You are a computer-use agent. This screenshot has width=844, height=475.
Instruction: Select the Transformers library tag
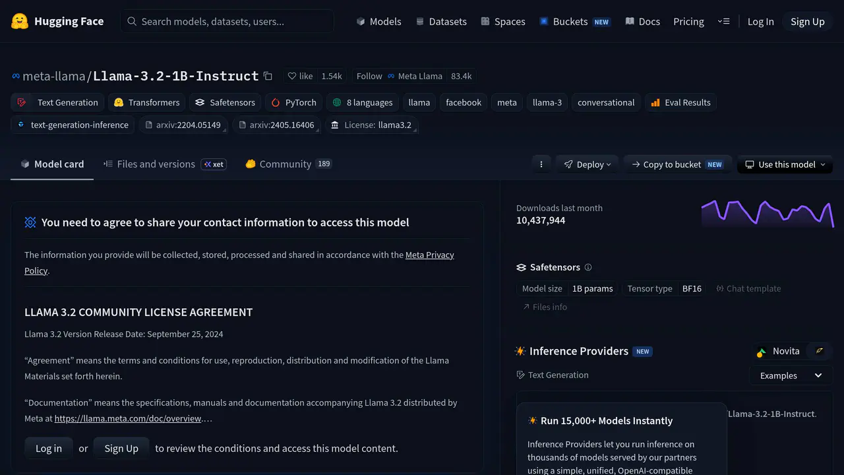pos(146,102)
